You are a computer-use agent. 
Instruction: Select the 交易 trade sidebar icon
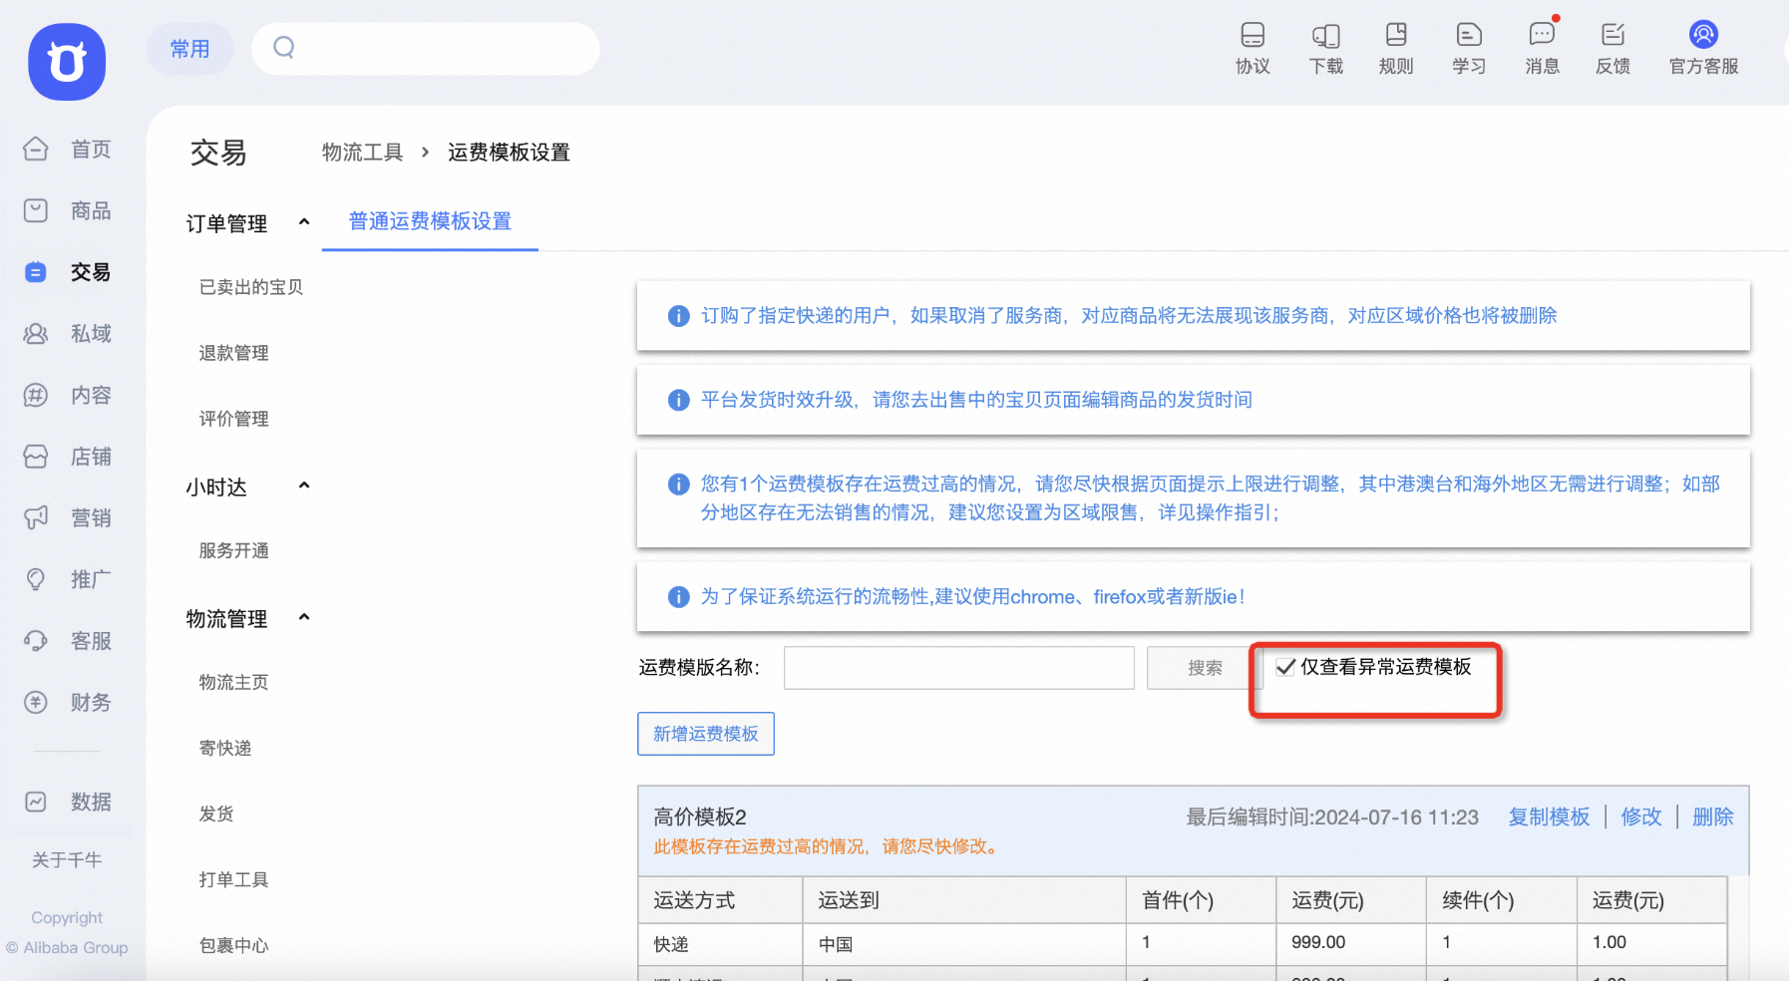[x=36, y=272]
